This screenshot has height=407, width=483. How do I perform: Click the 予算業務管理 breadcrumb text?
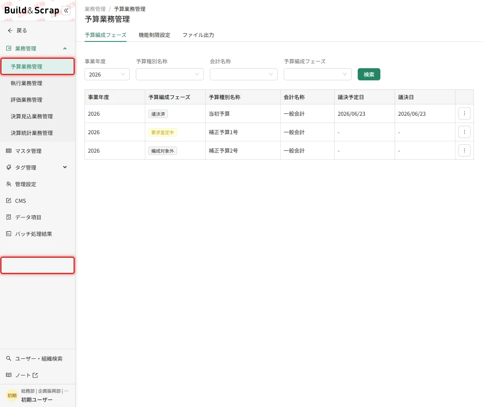click(x=130, y=9)
